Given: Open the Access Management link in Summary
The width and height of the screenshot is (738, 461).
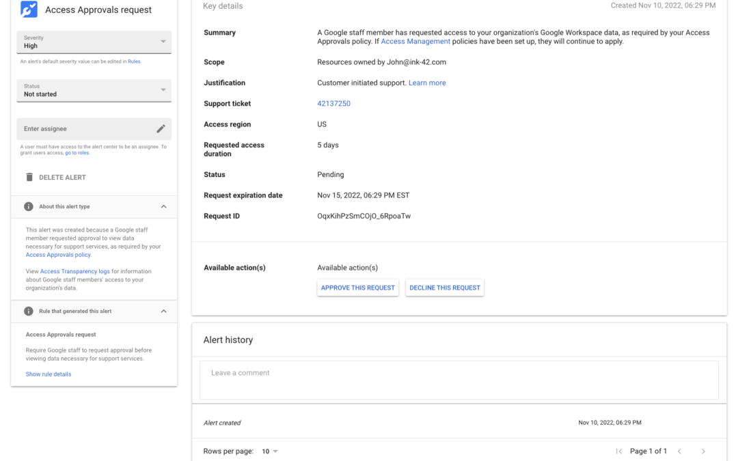Looking at the screenshot, I should (415, 42).
